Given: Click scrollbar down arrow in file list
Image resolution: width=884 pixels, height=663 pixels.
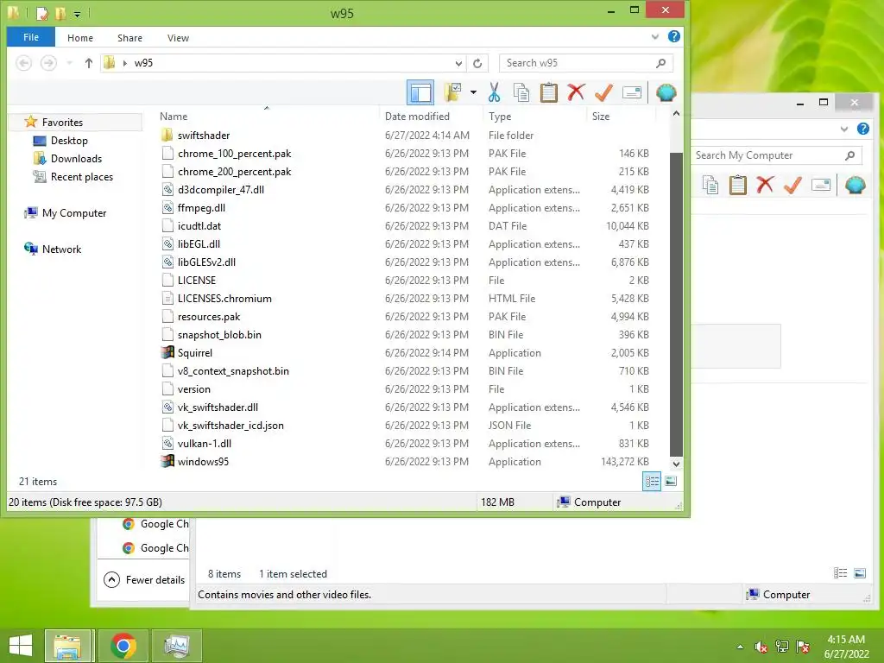Looking at the screenshot, I should [x=676, y=464].
